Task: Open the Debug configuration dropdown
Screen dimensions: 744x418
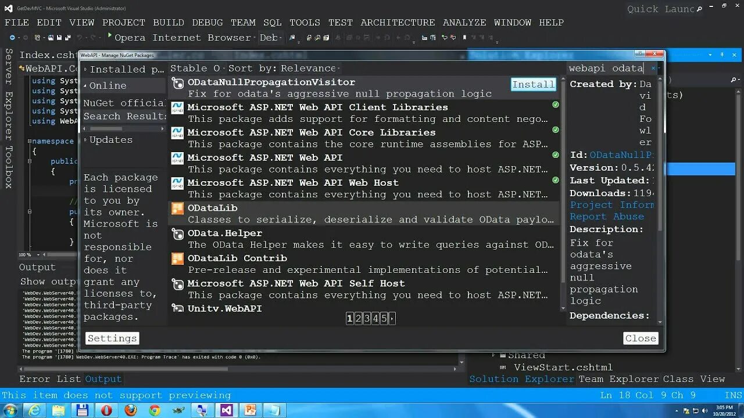Action: pos(271,38)
